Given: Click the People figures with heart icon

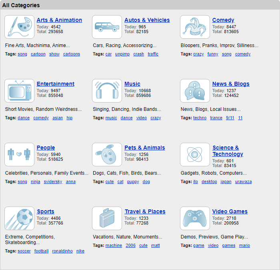Looking at the screenshot, I should 19,155.
